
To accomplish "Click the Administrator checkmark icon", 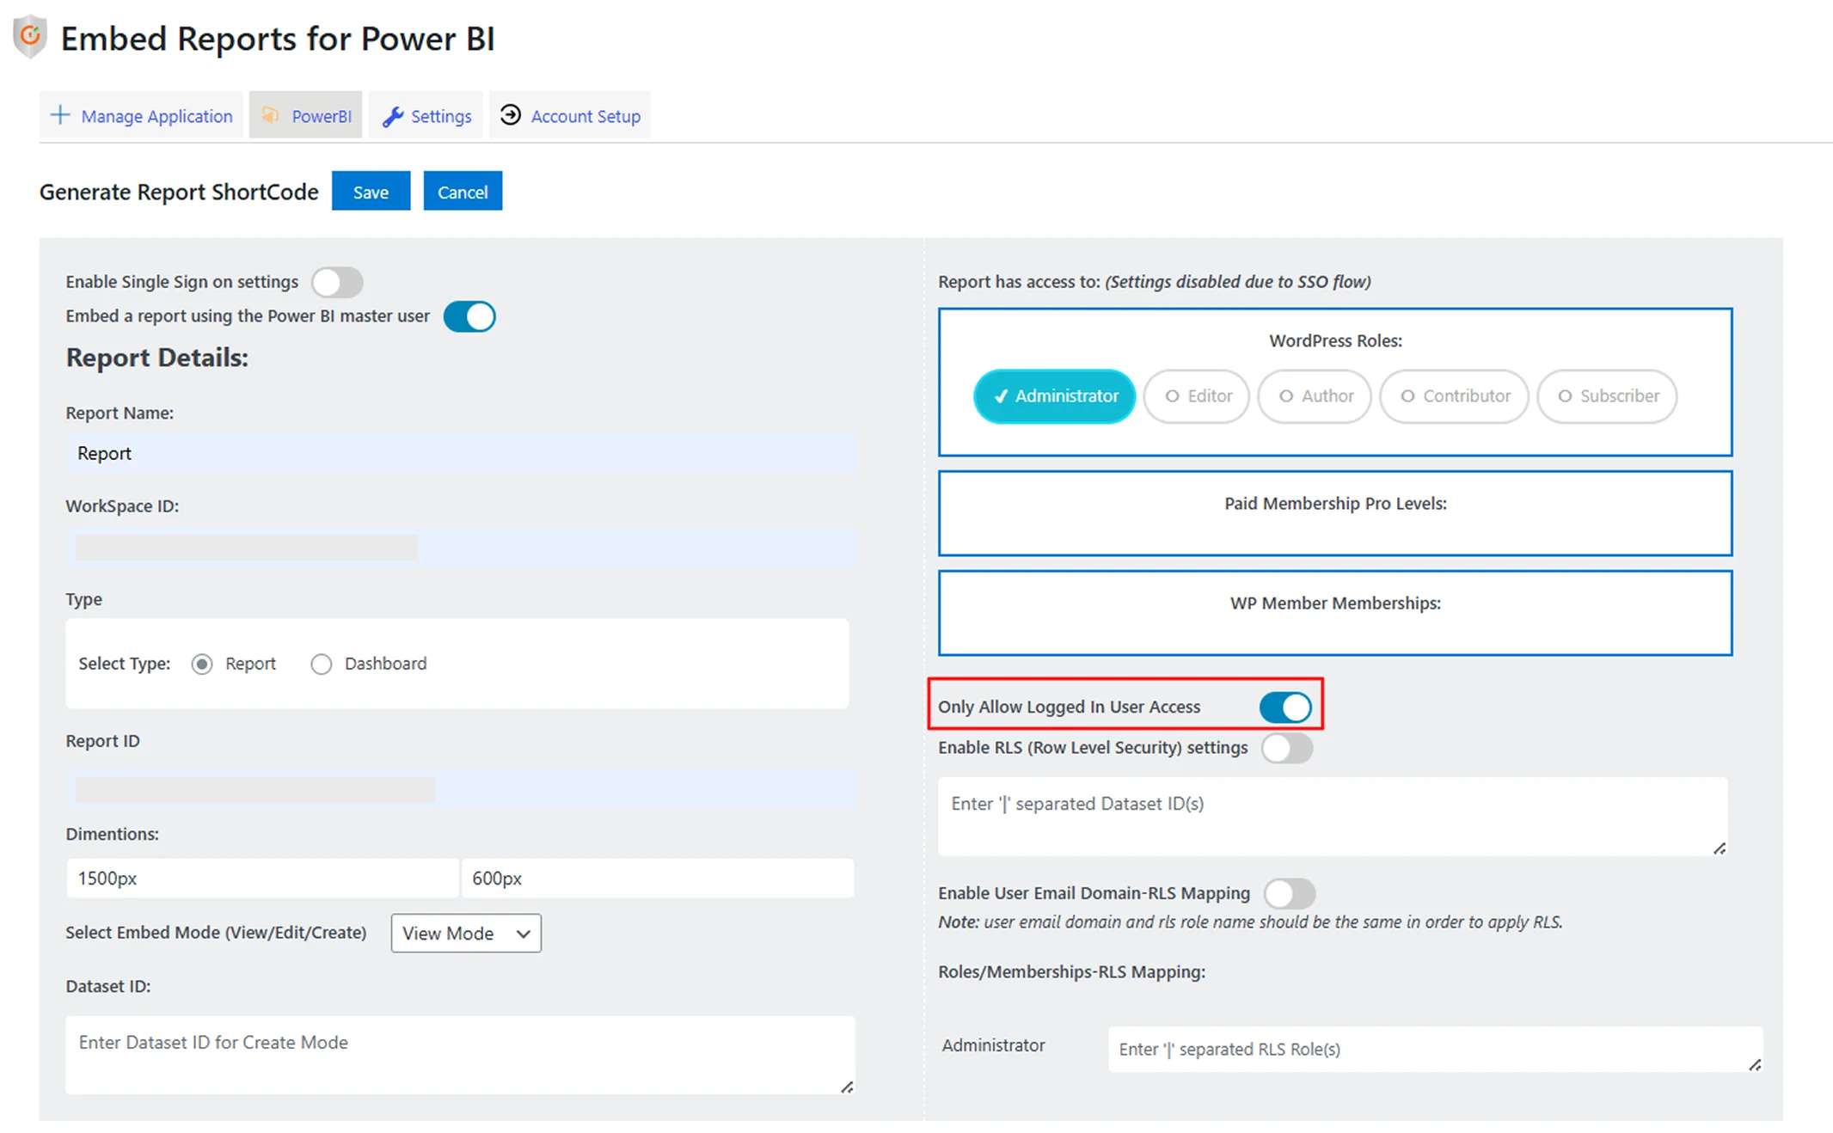I will pos(1001,396).
